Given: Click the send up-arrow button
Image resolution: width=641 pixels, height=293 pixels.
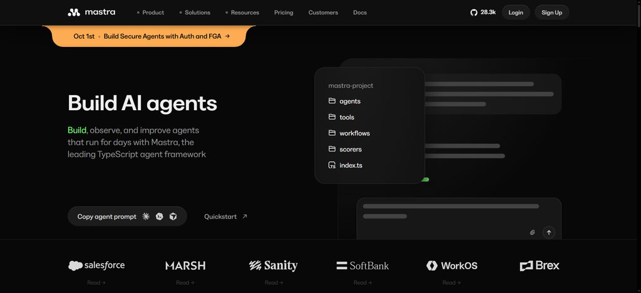Looking at the screenshot, I should 549,232.
